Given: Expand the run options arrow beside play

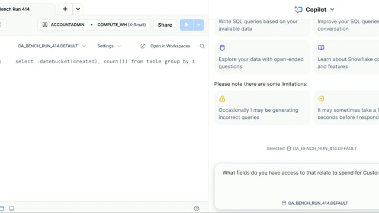Looking at the screenshot, I should point(198,25).
